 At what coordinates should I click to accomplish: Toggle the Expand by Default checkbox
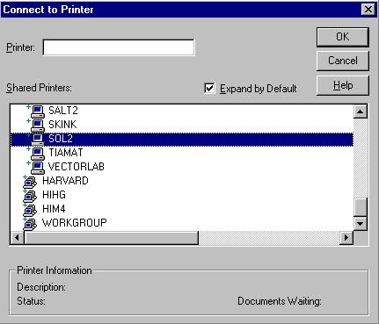tap(209, 89)
